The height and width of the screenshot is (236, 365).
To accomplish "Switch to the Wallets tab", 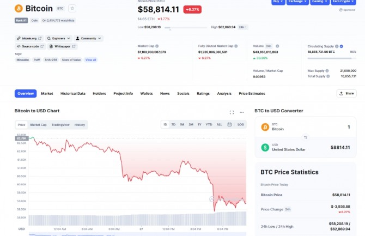I will (x=147, y=93).
